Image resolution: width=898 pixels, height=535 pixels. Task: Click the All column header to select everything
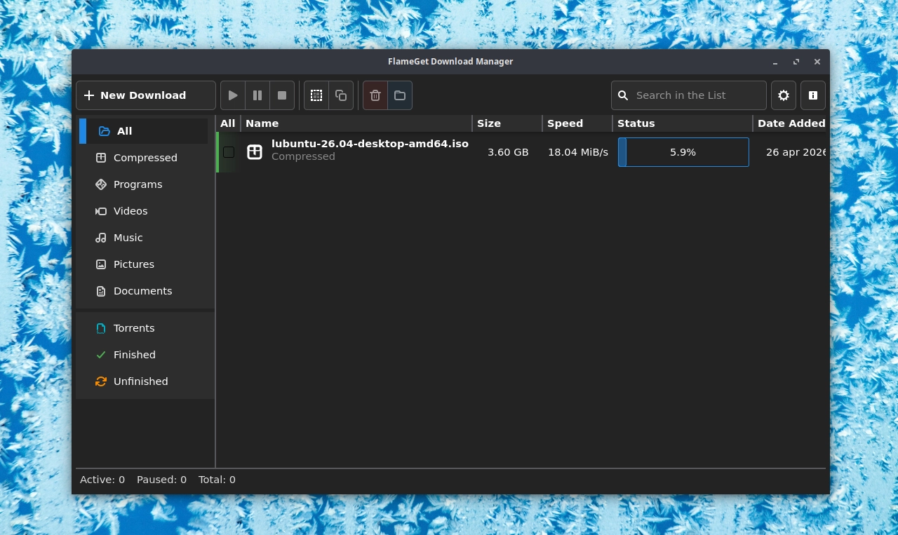[228, 123]
